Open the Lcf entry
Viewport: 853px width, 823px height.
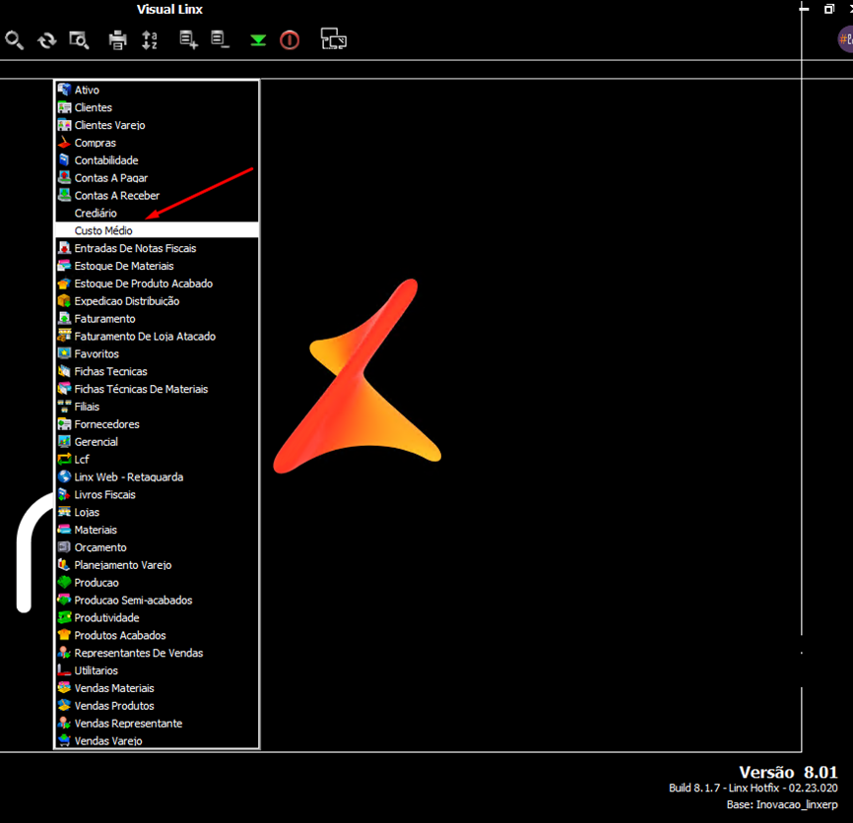click(x=157, y=460)
